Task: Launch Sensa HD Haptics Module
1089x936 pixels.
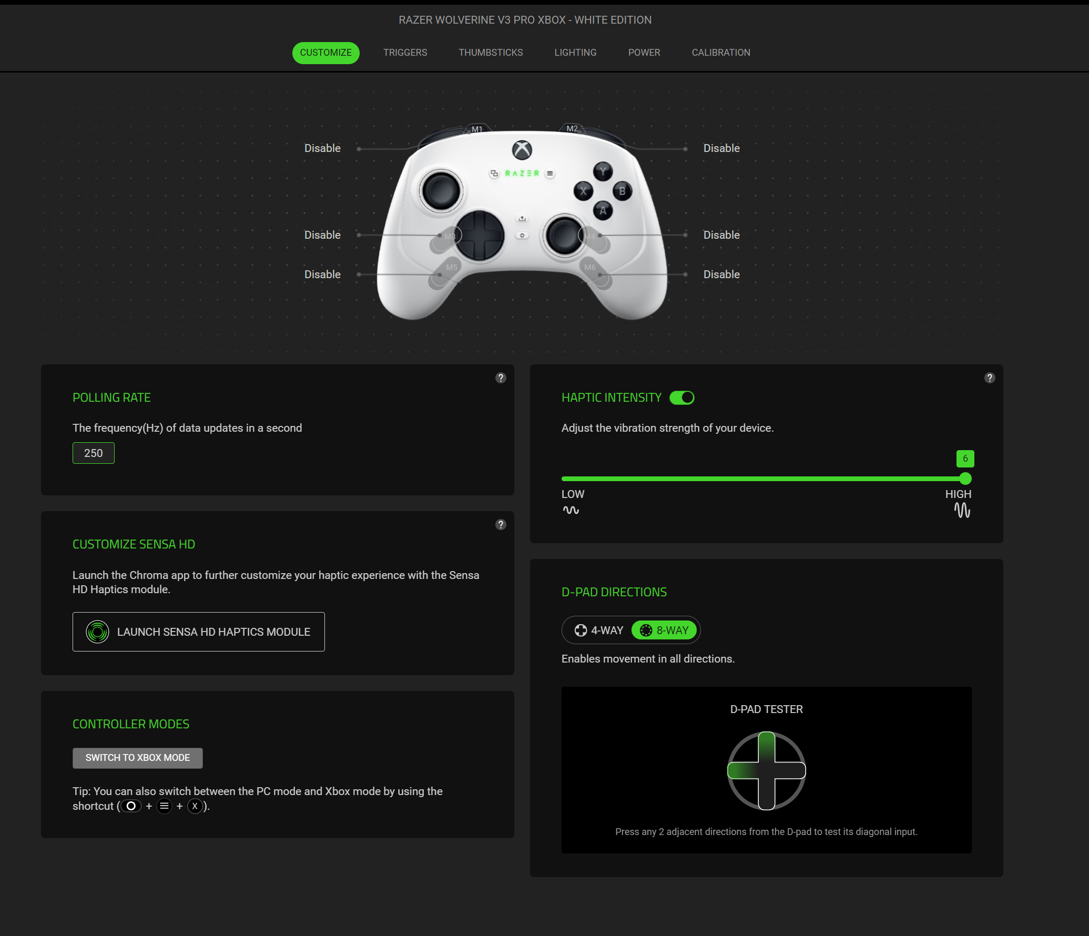Action: tap(199, 632)
